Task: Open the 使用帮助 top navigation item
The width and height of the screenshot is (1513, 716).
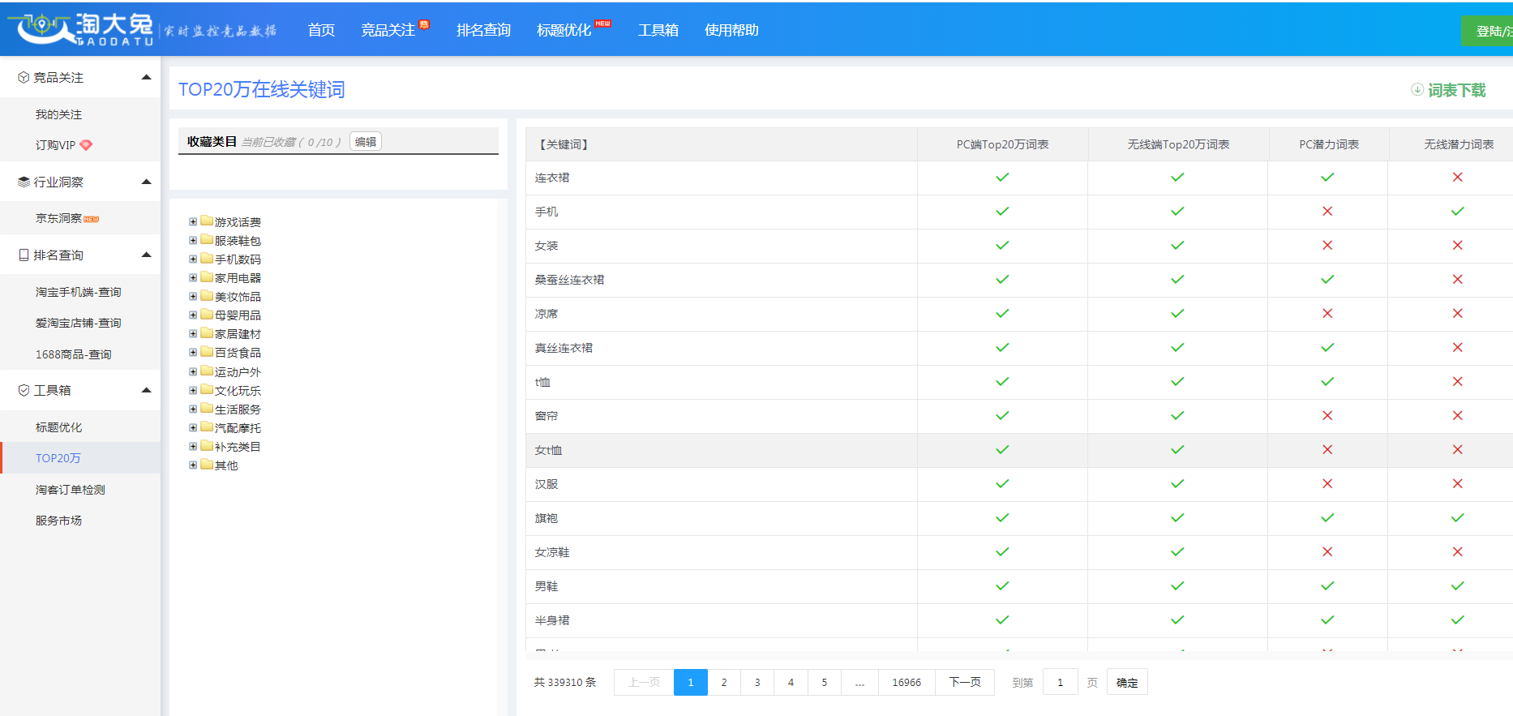Action: 731,30
